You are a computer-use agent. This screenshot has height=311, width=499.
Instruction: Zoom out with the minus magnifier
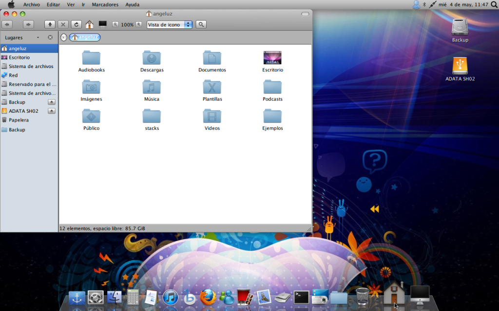[x=115, y=24]
